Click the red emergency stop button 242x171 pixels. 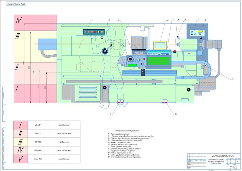pyautogui.click(x=175, y=51)
